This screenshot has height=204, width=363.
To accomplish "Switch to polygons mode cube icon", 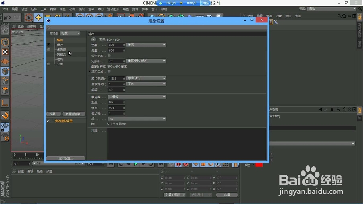I will point(5,91).
